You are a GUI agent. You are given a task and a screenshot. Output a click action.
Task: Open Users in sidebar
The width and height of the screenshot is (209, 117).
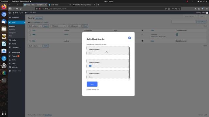[14, 60]
